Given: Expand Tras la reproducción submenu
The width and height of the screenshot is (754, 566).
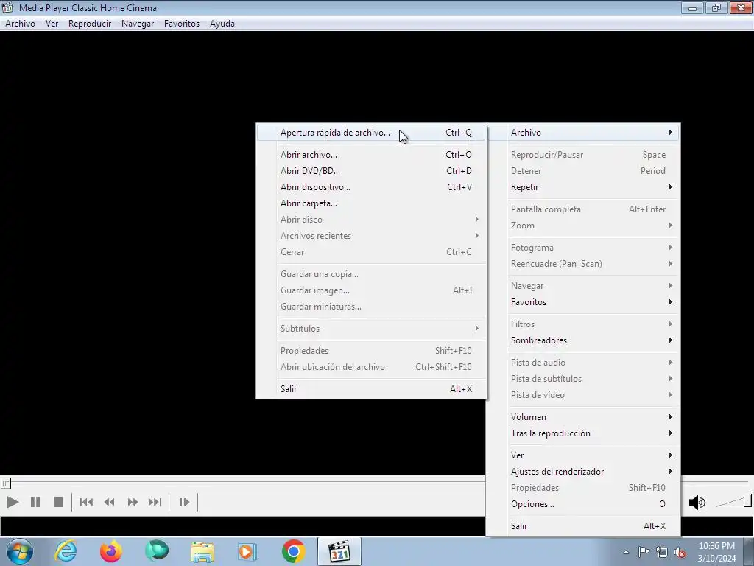Looking at the screenshot, I should pos(583,433).
